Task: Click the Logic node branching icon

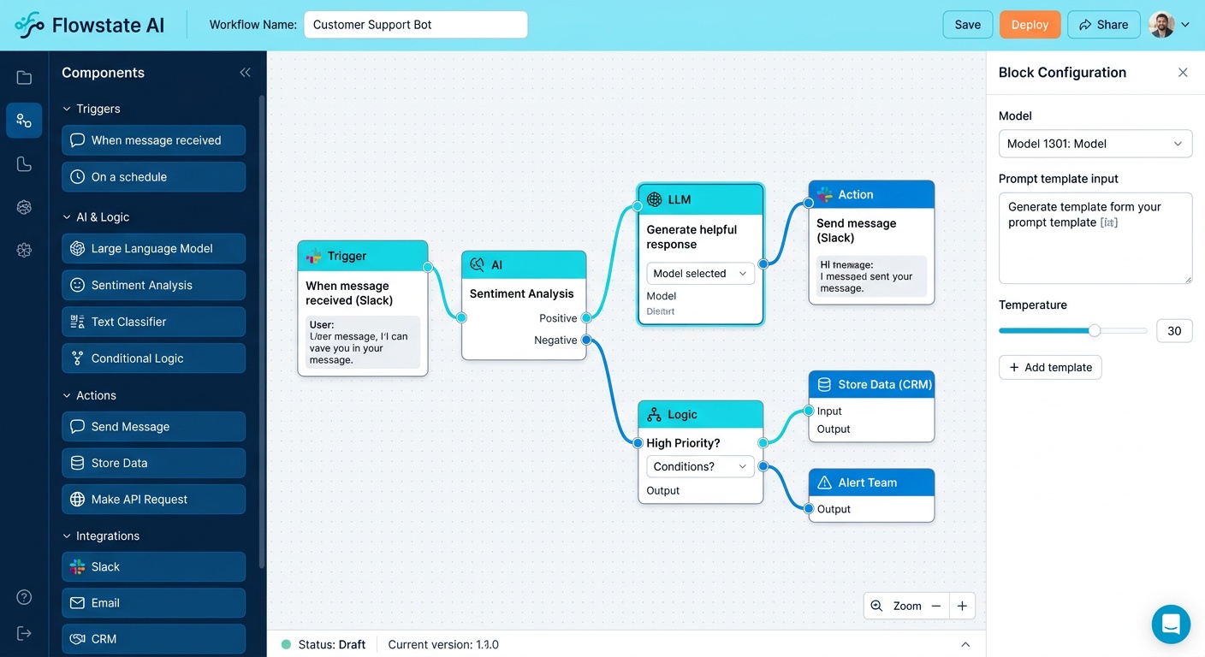Action: [x=654, y=414]
